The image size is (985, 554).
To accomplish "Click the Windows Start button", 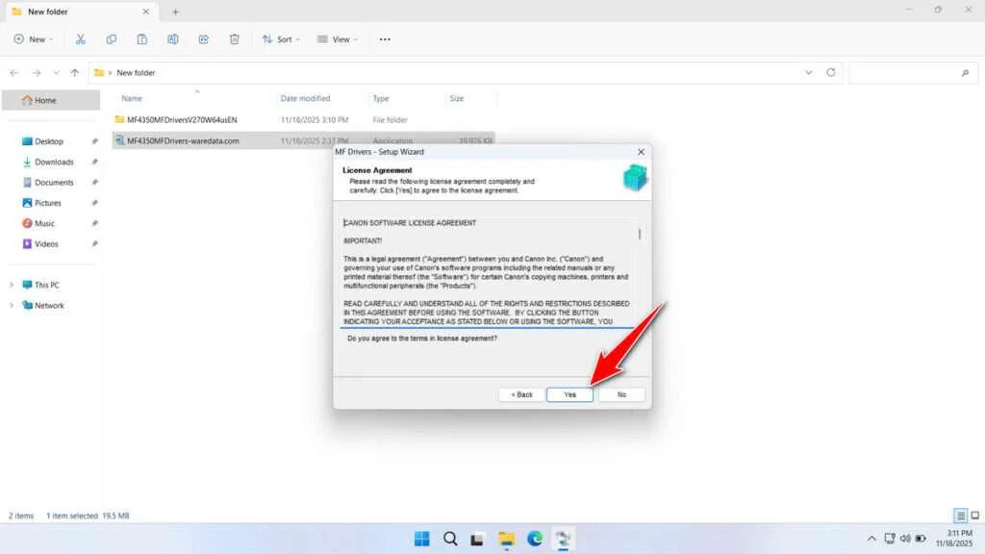I will pyautogui.click(x=421, y=539).
